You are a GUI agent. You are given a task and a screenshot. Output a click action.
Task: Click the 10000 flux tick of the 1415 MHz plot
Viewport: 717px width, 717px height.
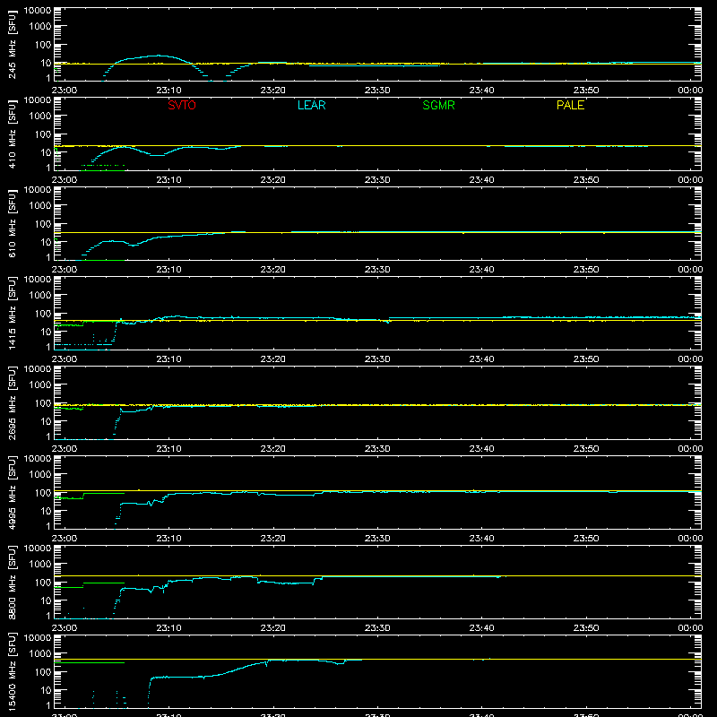[38, 280]
